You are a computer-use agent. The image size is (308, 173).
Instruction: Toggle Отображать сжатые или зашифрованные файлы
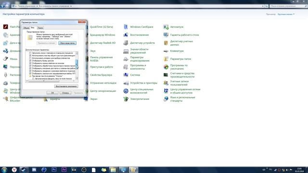(30, 74)
